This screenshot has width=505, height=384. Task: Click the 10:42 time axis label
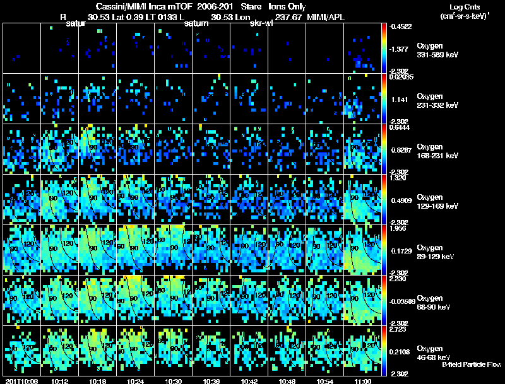249,381
